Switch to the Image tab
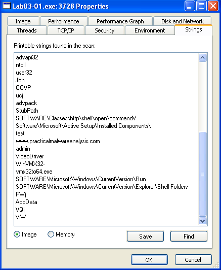 pos(23,21)
